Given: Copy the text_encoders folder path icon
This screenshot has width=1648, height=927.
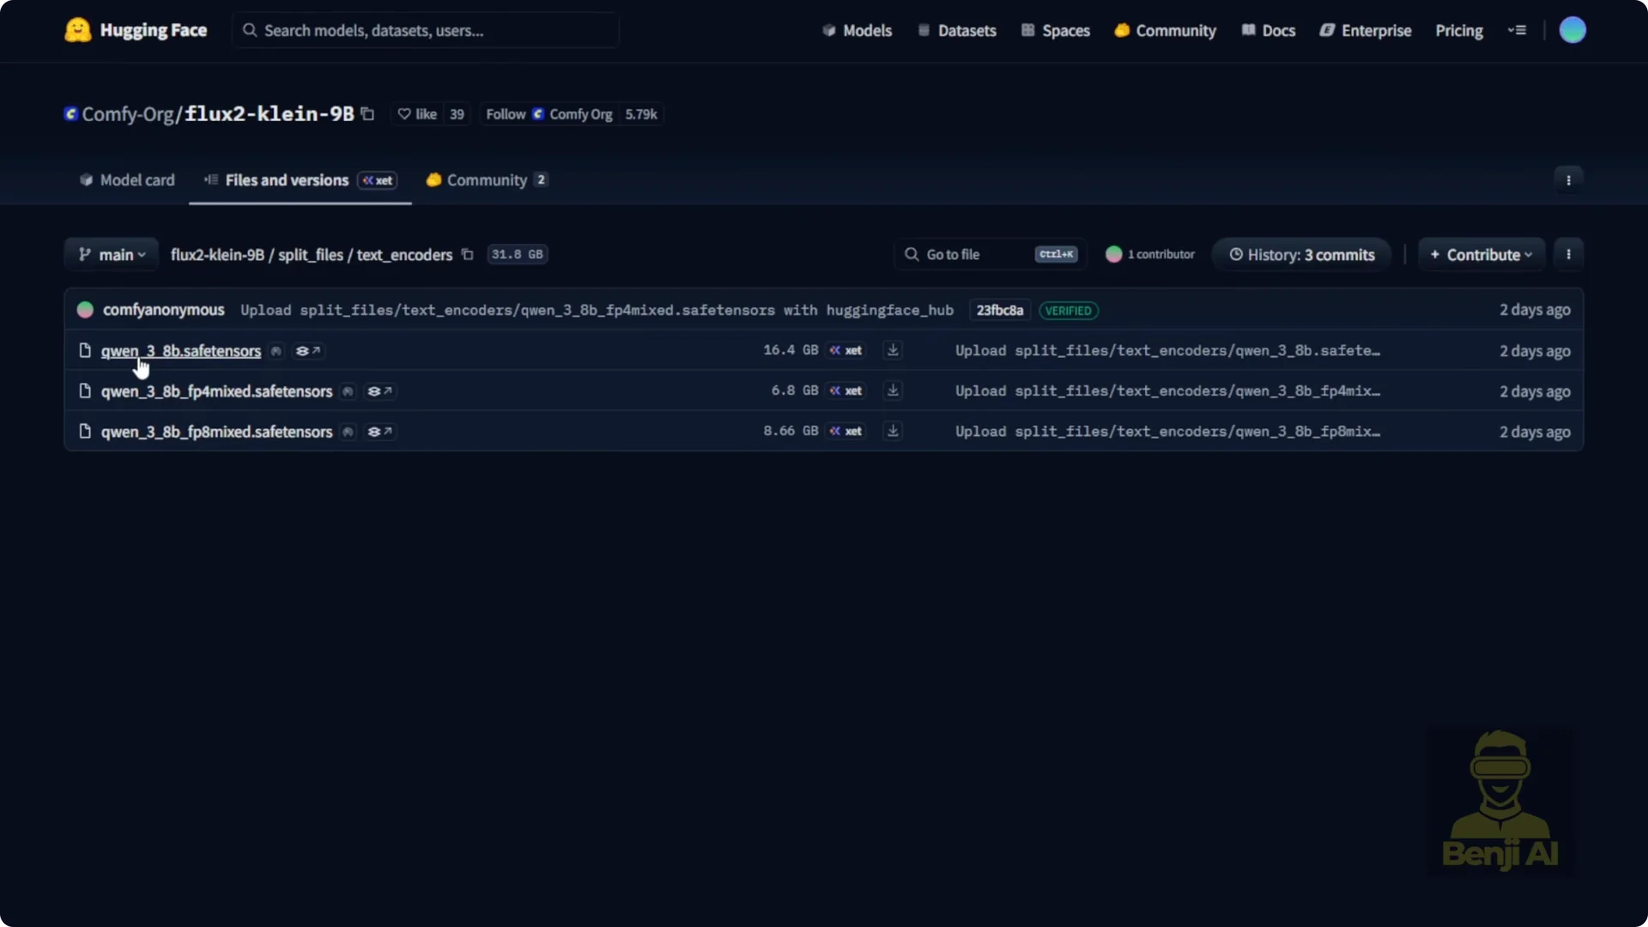Looking at the screenshot, I should click(467, 255).
